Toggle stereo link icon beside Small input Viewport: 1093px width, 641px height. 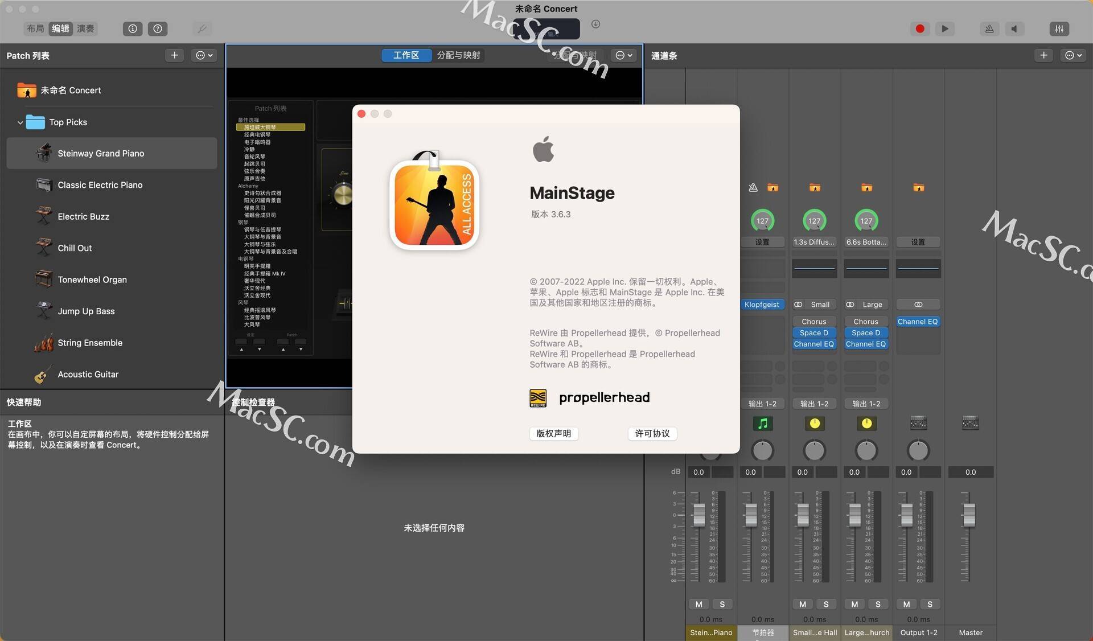pyautogui.click(x=798, y=305)
